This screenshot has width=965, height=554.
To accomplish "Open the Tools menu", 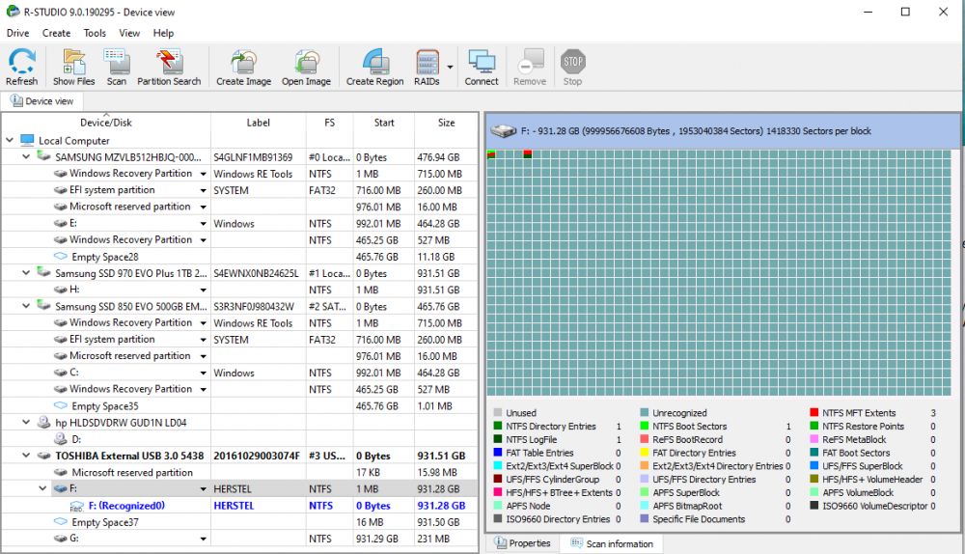I will click(x=95, y=33).
